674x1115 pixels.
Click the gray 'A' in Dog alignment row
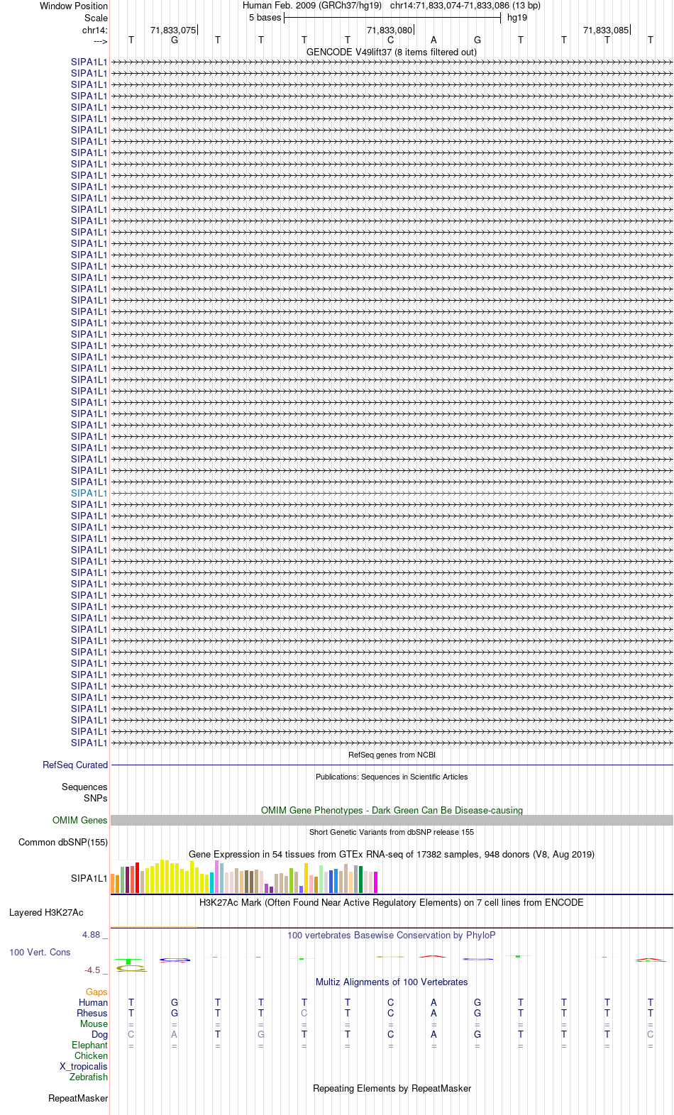point(174,1035)
